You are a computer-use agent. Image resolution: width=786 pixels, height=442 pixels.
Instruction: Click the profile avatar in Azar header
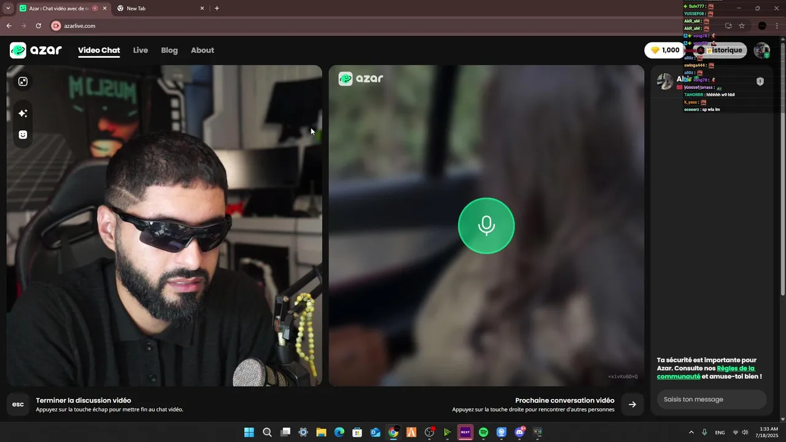(762, 50)
